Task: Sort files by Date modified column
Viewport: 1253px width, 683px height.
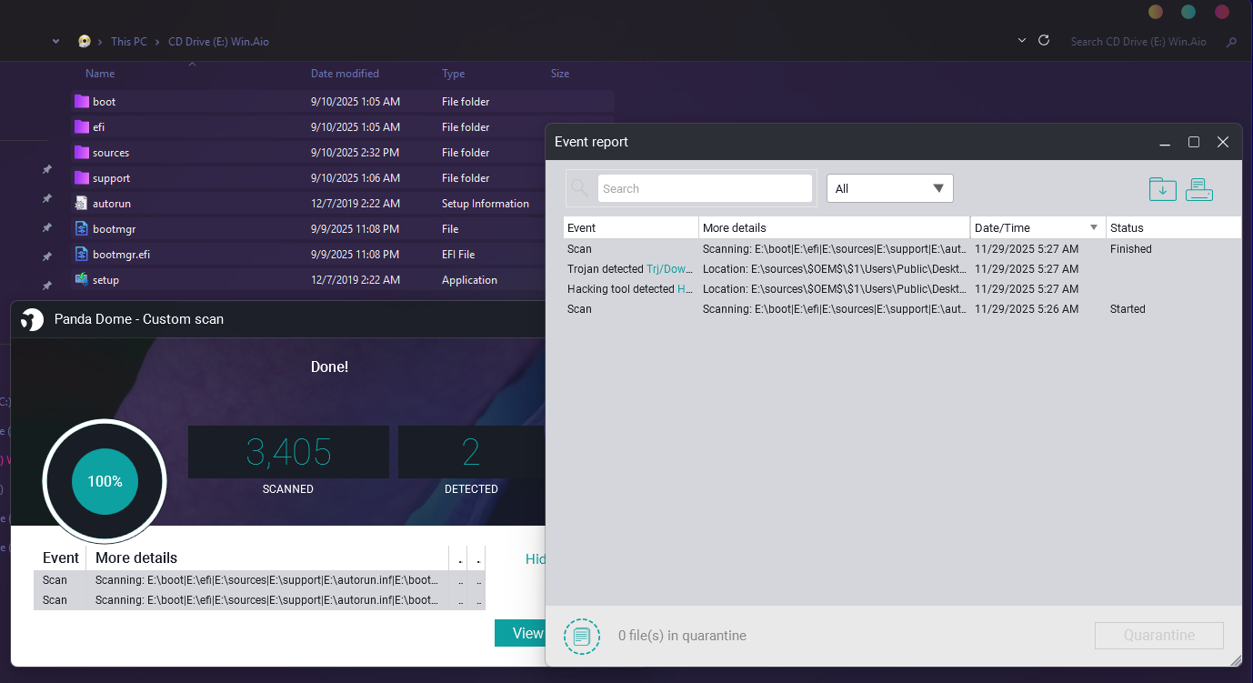Action: (x=345, y=74)
